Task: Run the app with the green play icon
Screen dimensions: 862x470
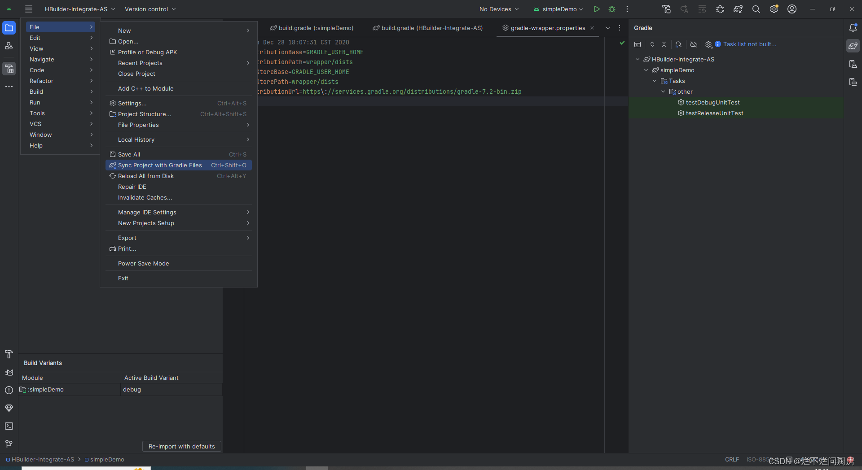Action: (597, 9)
